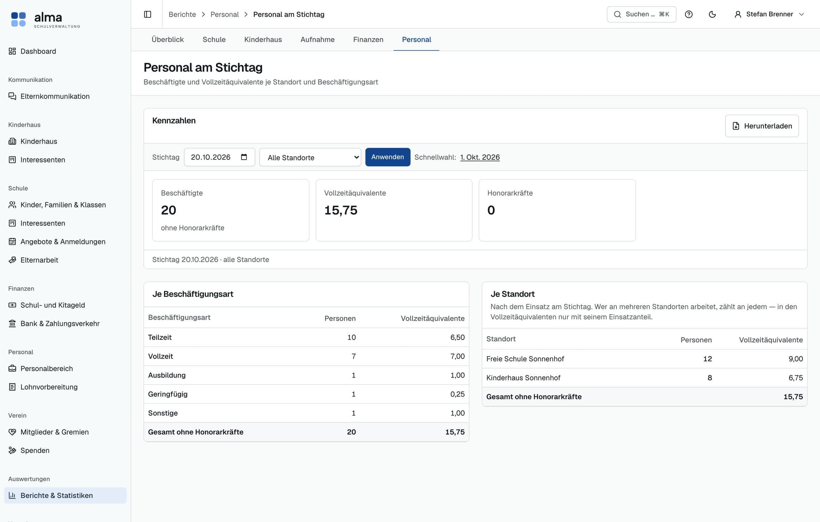Switch to the Kinderhaus tab
Viewport: 820px width, 522px height.
pyautogui.click(x=263, y=40)
